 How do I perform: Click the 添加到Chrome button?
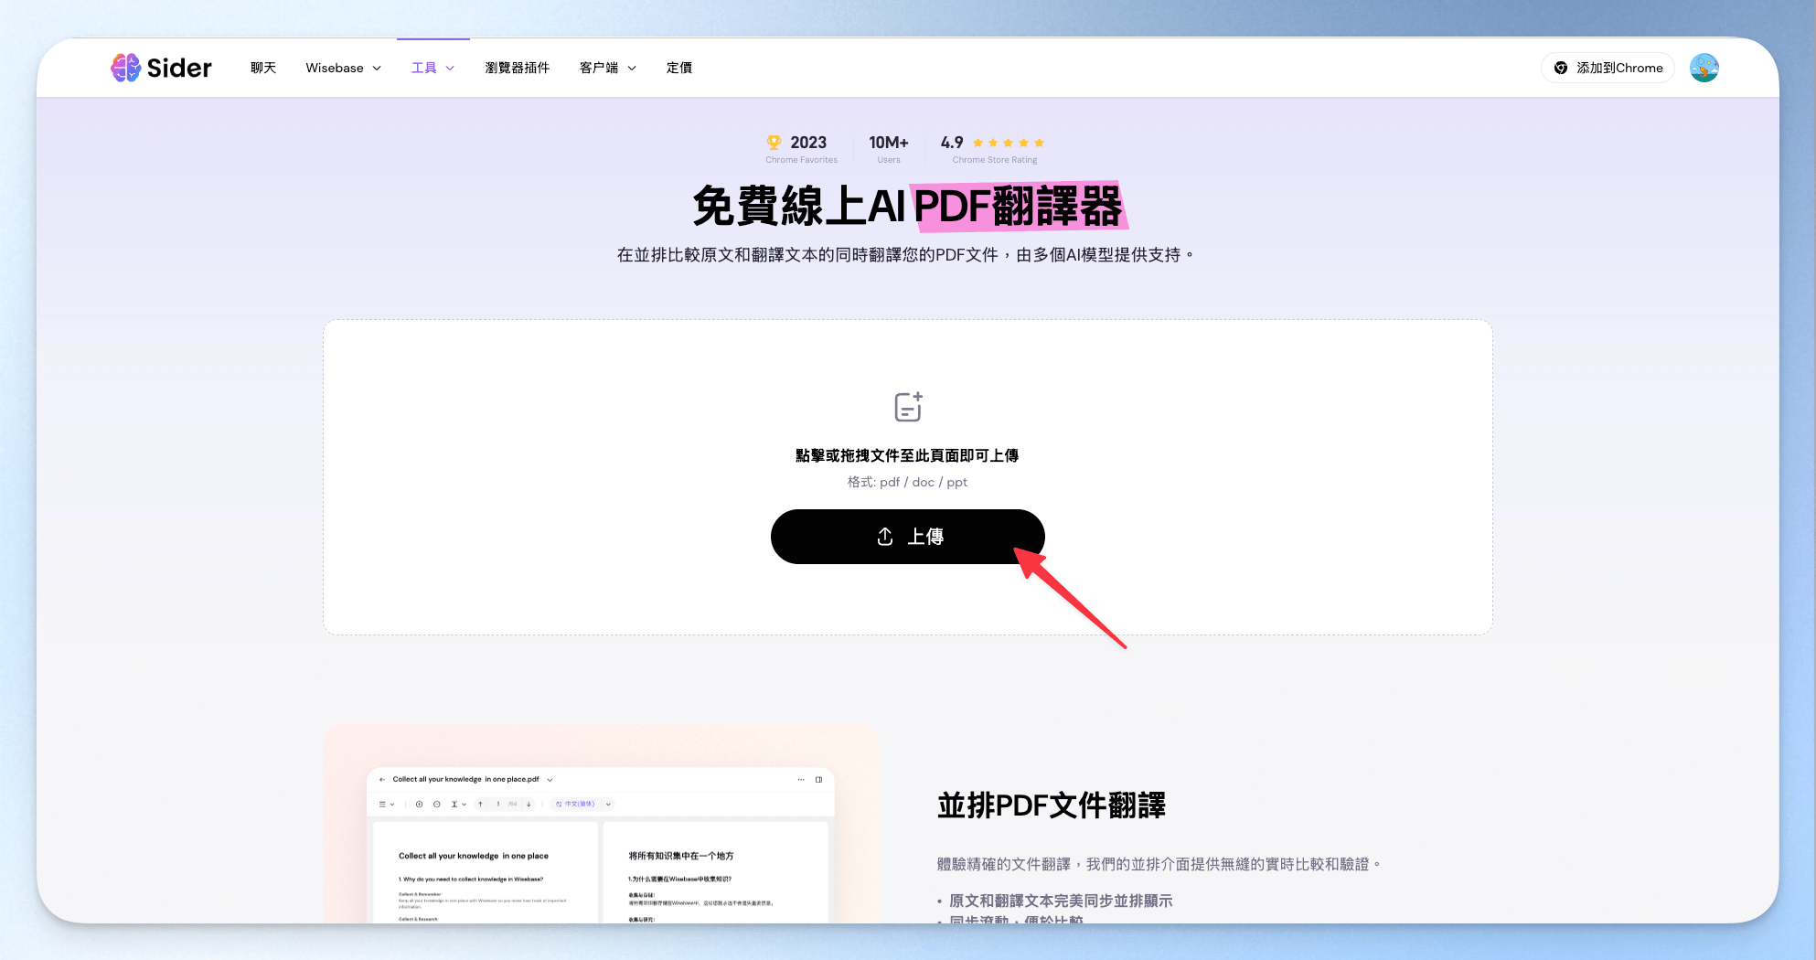tap(1608, 68)
